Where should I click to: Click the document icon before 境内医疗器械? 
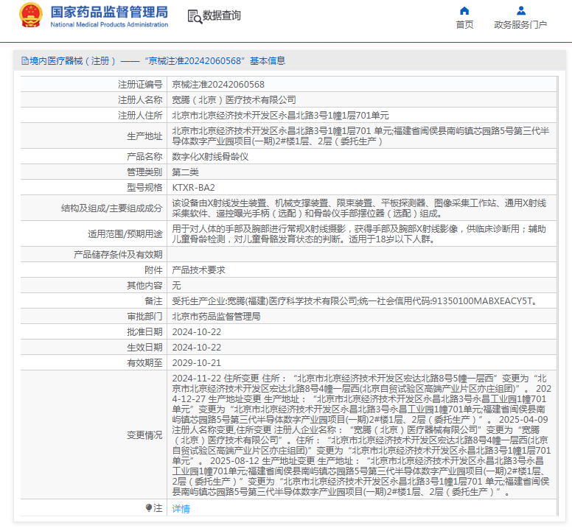[24, 61]
